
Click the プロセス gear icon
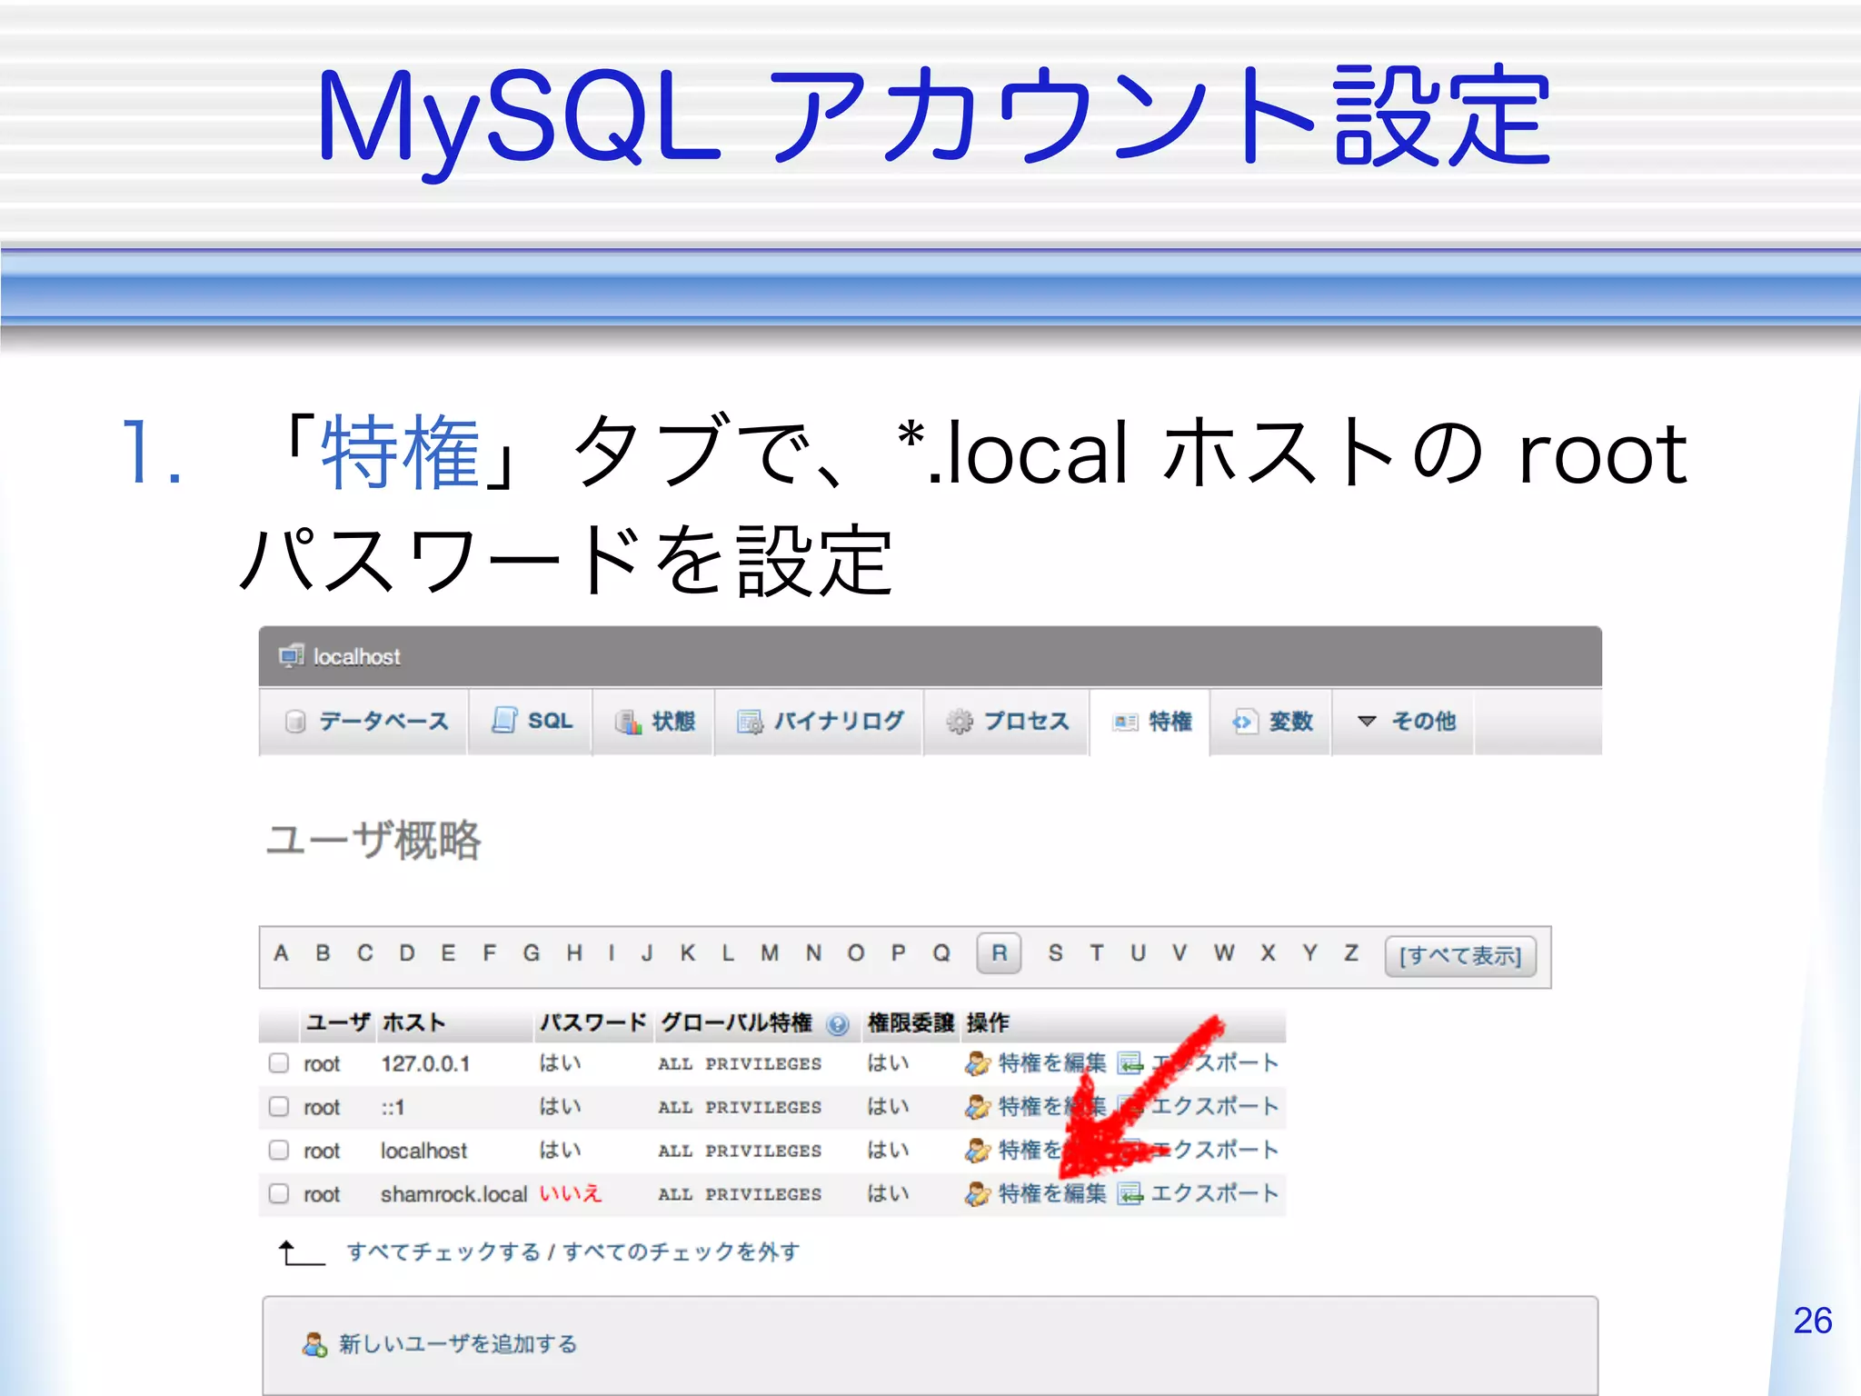tap(959, 722)
